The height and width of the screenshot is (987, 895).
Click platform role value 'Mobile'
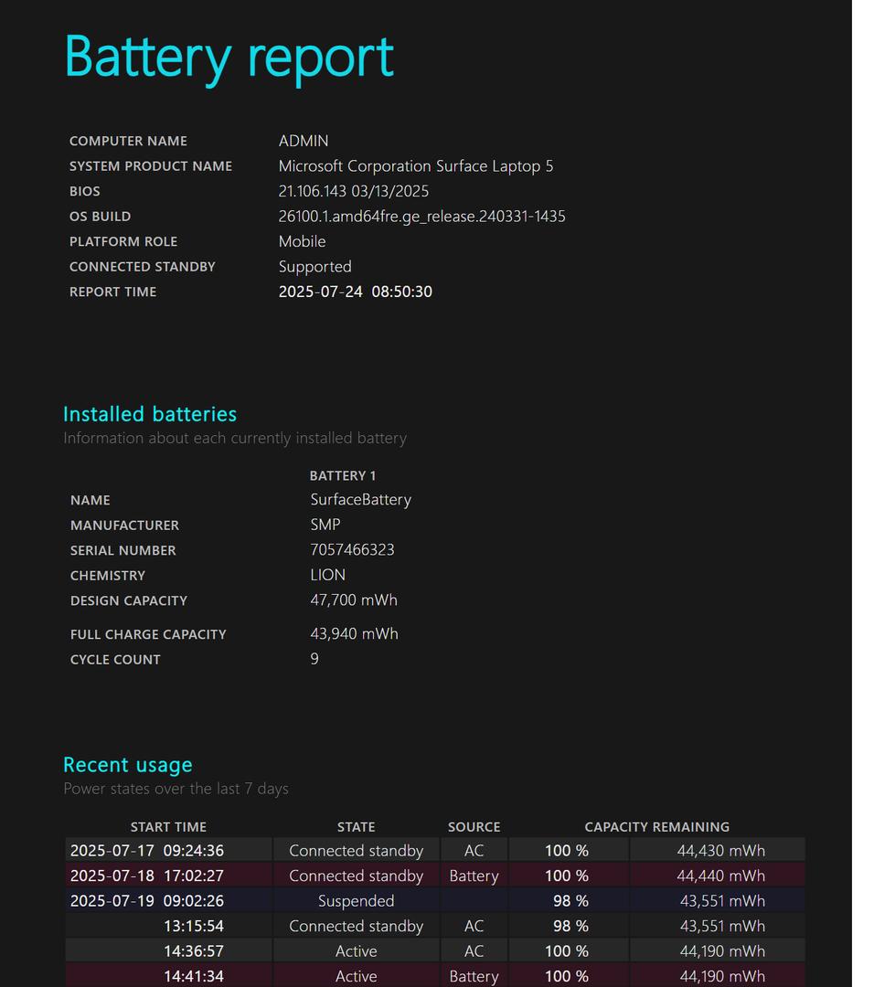tap(303, 241)
